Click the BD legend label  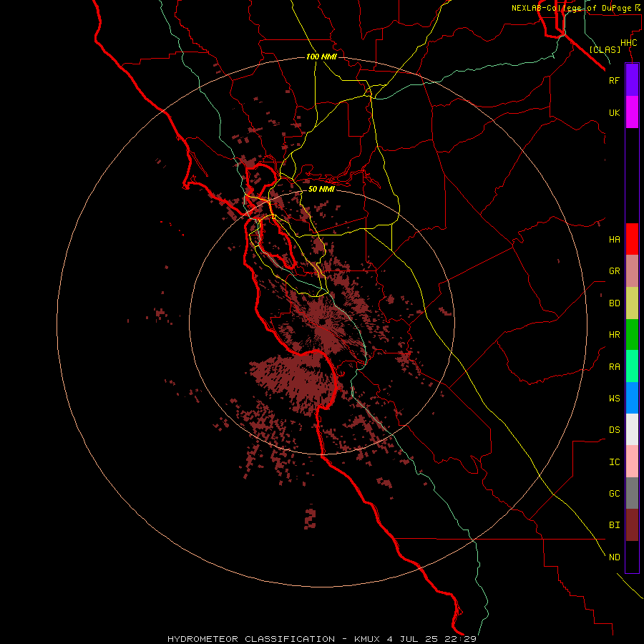(614, 303)
